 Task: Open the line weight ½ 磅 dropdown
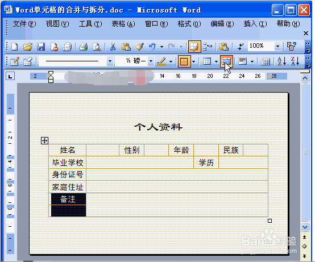[x=151, y=61]
